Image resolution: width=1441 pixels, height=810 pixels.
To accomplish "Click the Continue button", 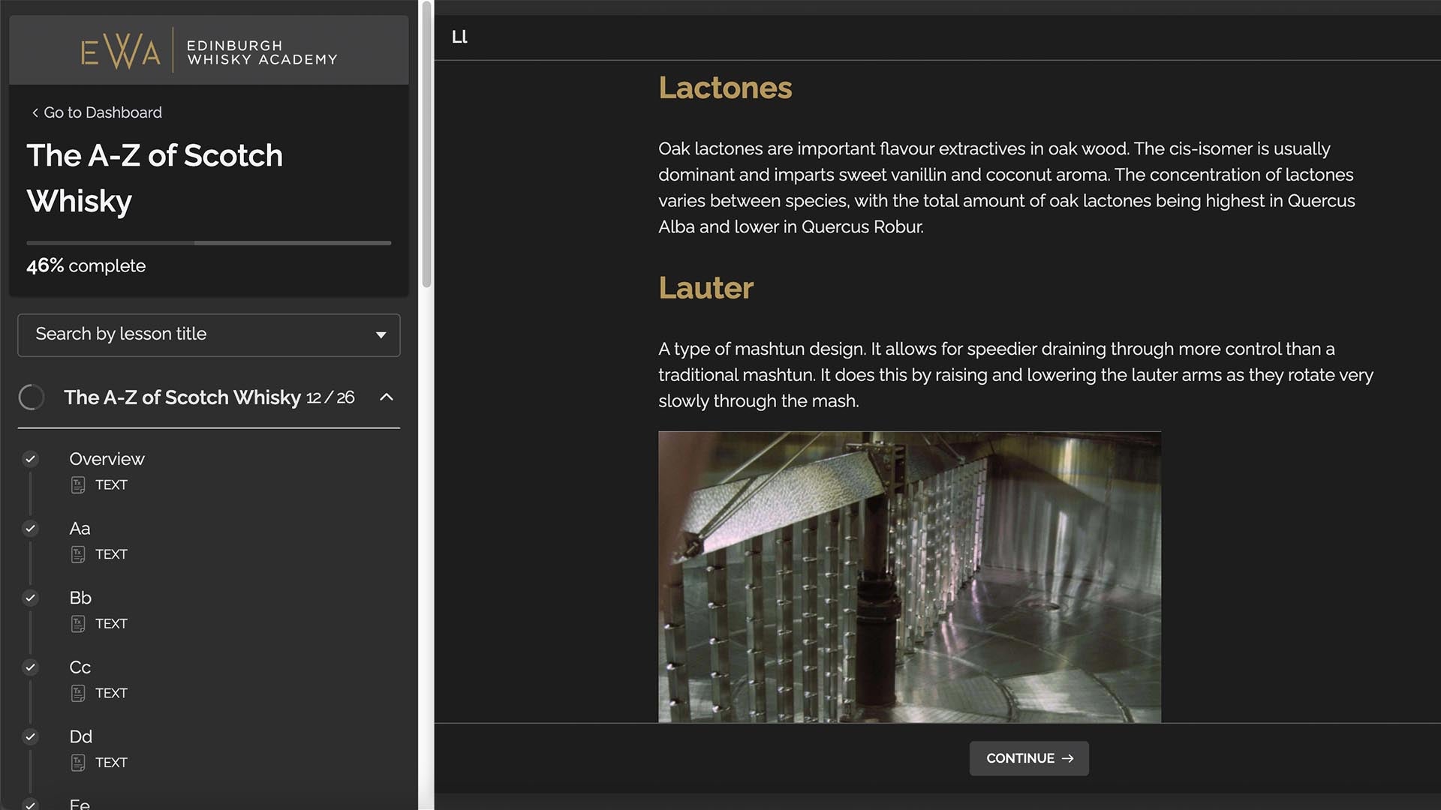I will click(x=1029, y=758).
